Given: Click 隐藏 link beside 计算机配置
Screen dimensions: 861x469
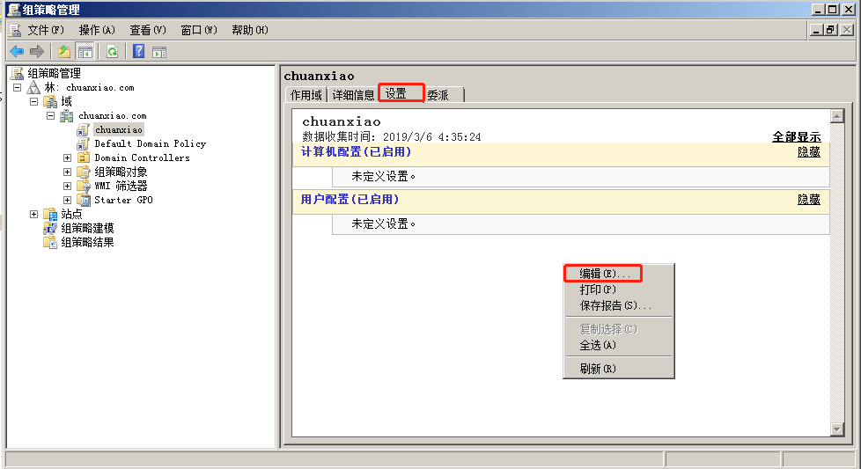Looking at the screenshot, I should tap(809, 152).
